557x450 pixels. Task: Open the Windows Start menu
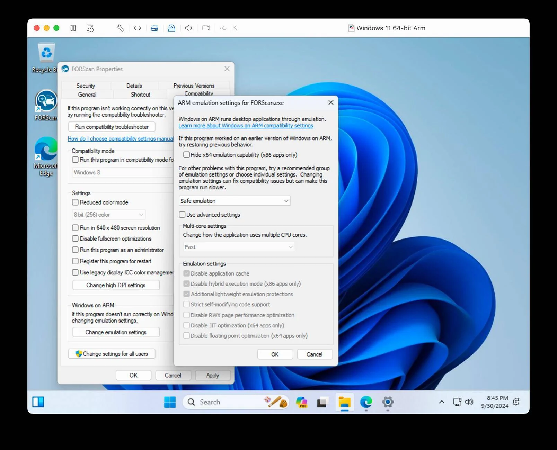click(x=170, y=402)
